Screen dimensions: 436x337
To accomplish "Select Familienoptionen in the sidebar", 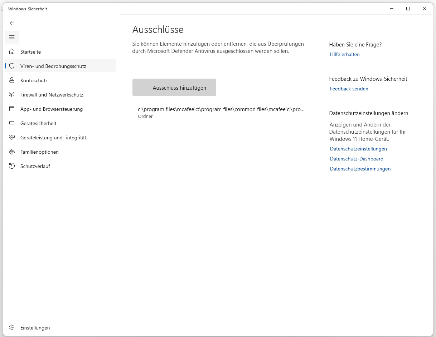I will 39,152.
